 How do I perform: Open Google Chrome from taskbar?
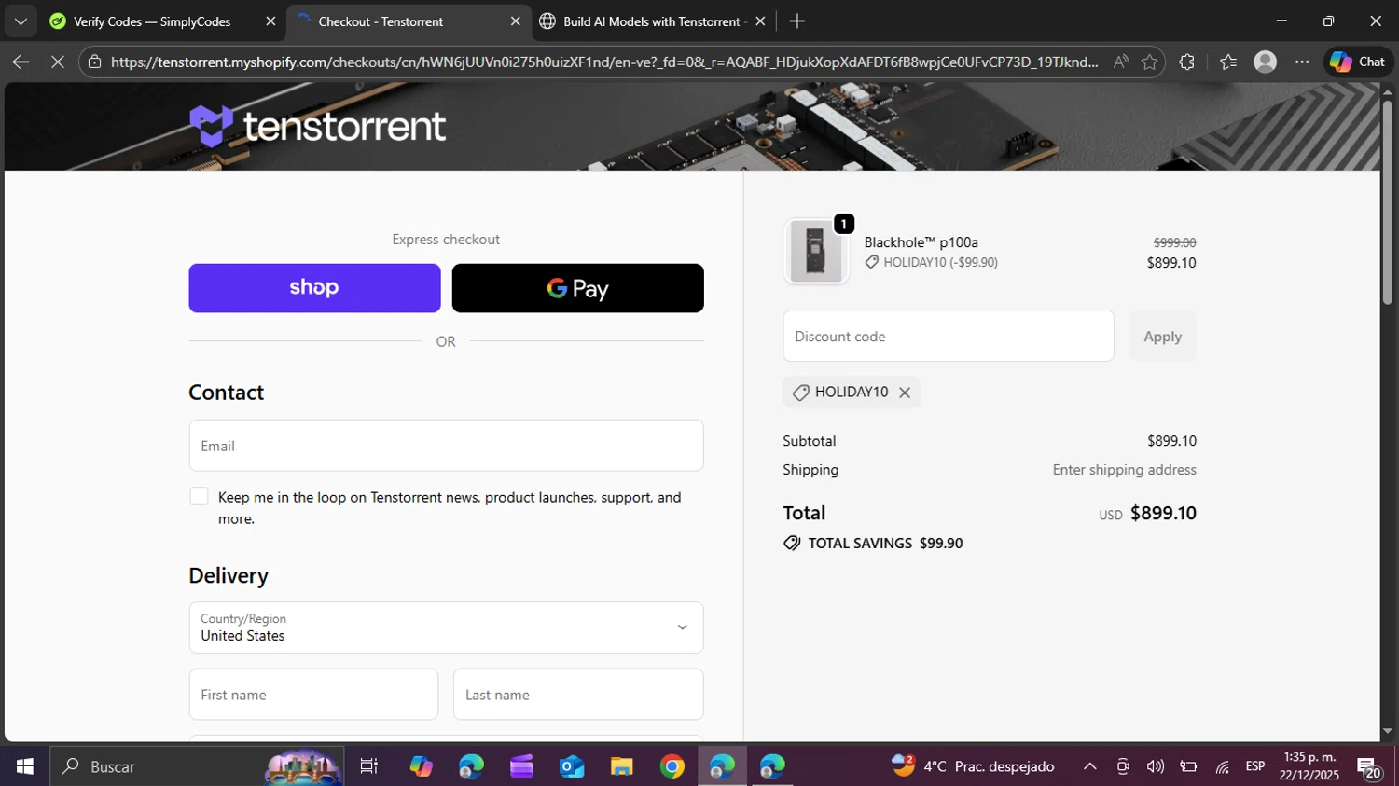(672, 766)
